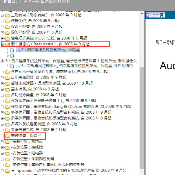Go to previous page with 上一页 button
Screen dimensions: 175x175
coord(156,15)
